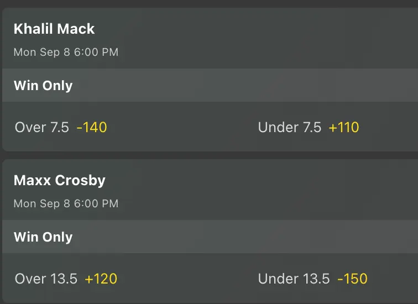Viewport: 418px width, 304px height.
Task: Click Khalil Mack's Mon Sep 8 game time
Action: pos(66,53)
